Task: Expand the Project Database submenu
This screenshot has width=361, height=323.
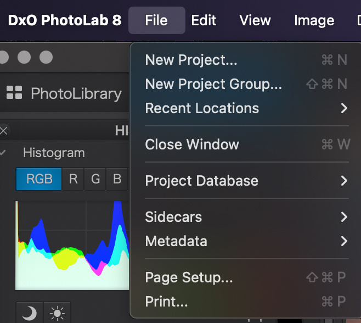Action: [x=246, y=181]
